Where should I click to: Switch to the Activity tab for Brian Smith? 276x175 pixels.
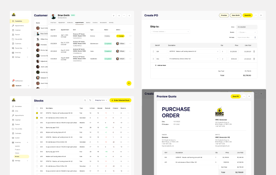click(x=111, y=23)
